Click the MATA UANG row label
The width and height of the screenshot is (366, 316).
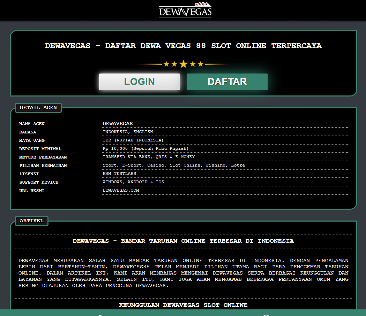pyautogui.click(x=32, y=140)
